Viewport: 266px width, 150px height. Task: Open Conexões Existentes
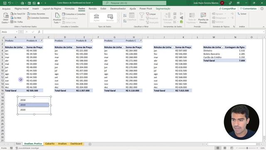point(38,17)
